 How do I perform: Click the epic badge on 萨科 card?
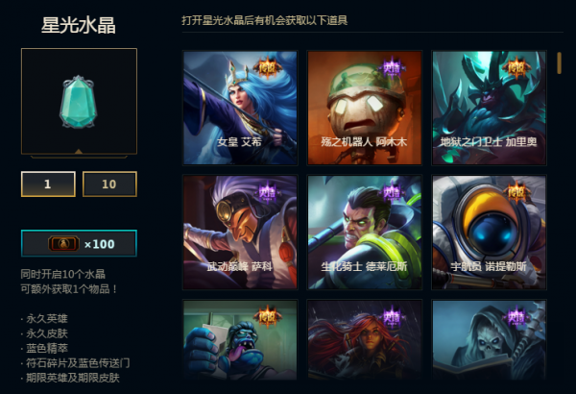point(268,192)
